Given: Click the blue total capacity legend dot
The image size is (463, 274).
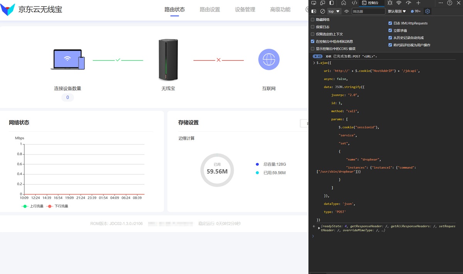Looking at the screenshot, I should 257,164.
